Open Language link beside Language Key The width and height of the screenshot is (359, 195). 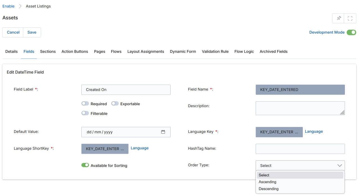point(314,131)
